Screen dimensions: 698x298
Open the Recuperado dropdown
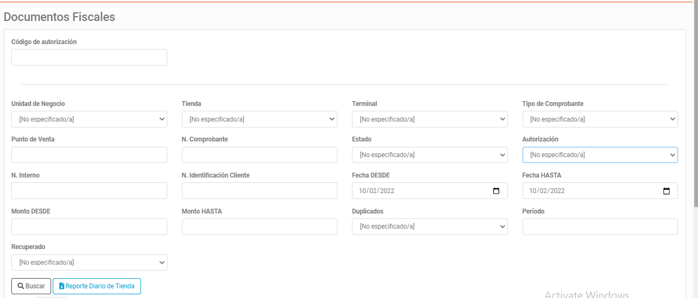(x=89, y=262)
